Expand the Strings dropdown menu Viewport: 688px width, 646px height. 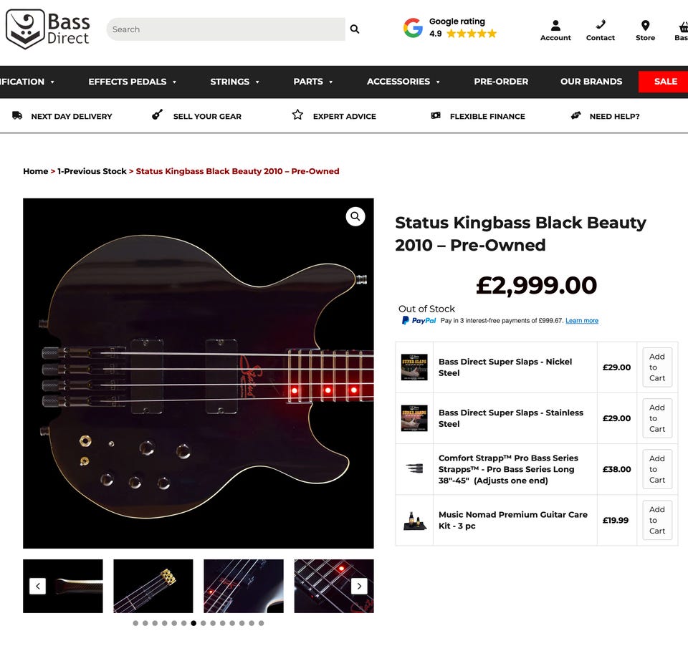pyautogui.click(x=234, y=82)
